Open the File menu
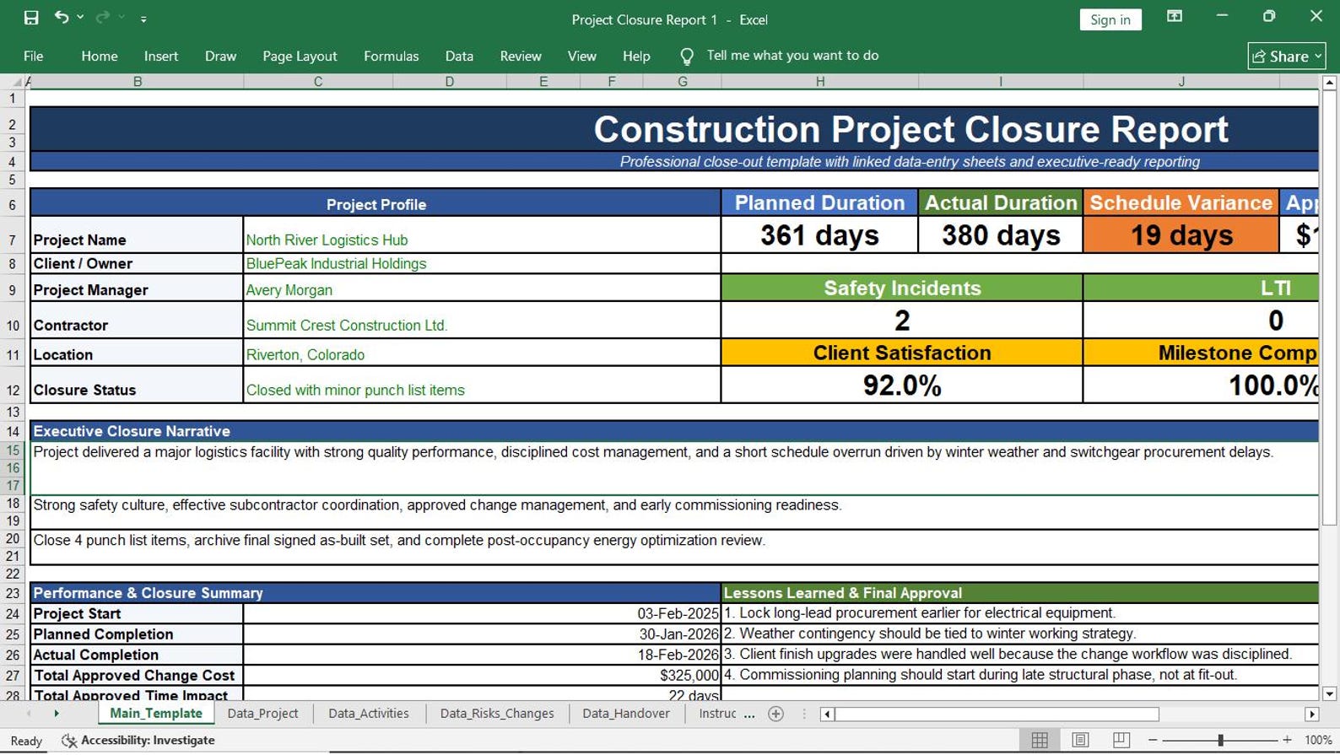1340x755 pixels. pos(34,56)
